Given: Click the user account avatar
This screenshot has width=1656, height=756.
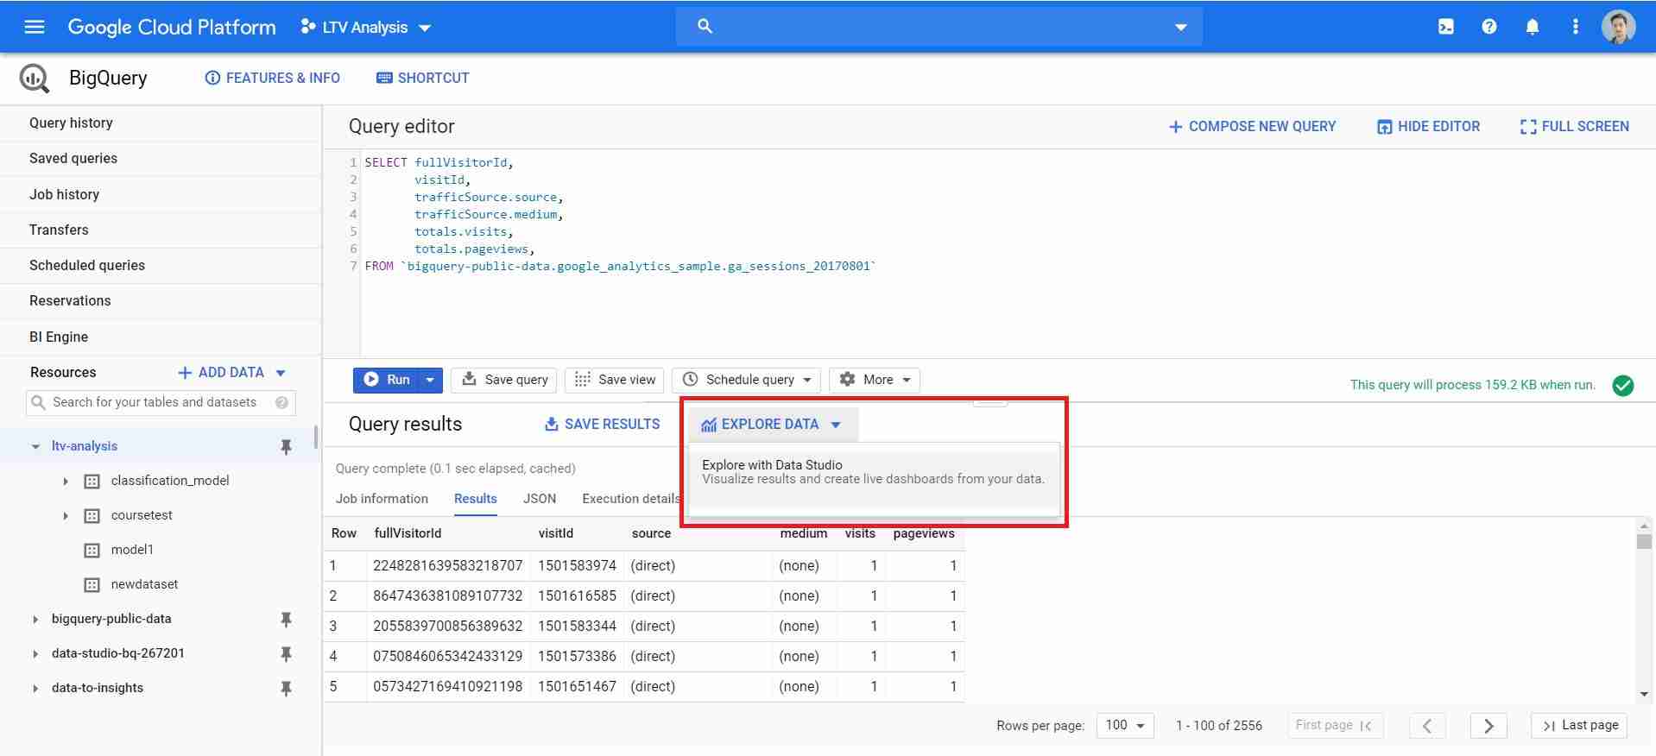Looking at the screenshot, I should tap(1618, 27).
